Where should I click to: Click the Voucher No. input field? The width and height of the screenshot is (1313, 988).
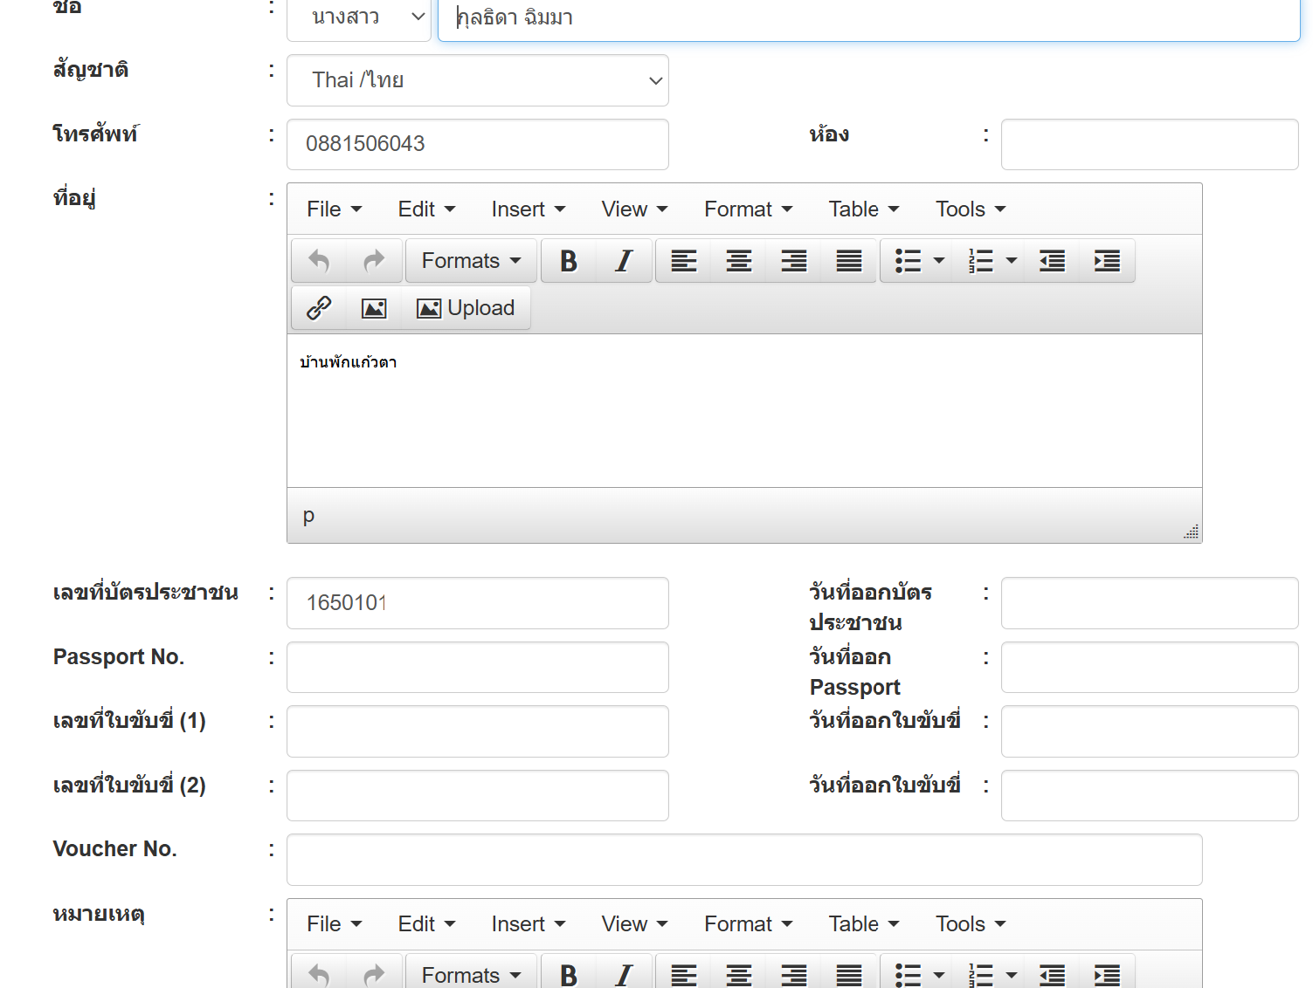pos(744,860)
